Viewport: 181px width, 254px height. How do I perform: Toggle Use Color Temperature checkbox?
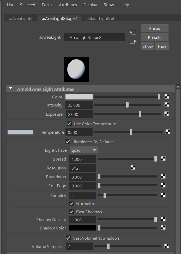[69, 124]
